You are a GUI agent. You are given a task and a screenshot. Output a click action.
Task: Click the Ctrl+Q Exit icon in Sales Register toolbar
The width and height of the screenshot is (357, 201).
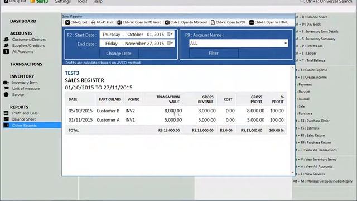[x=67, y=22]
